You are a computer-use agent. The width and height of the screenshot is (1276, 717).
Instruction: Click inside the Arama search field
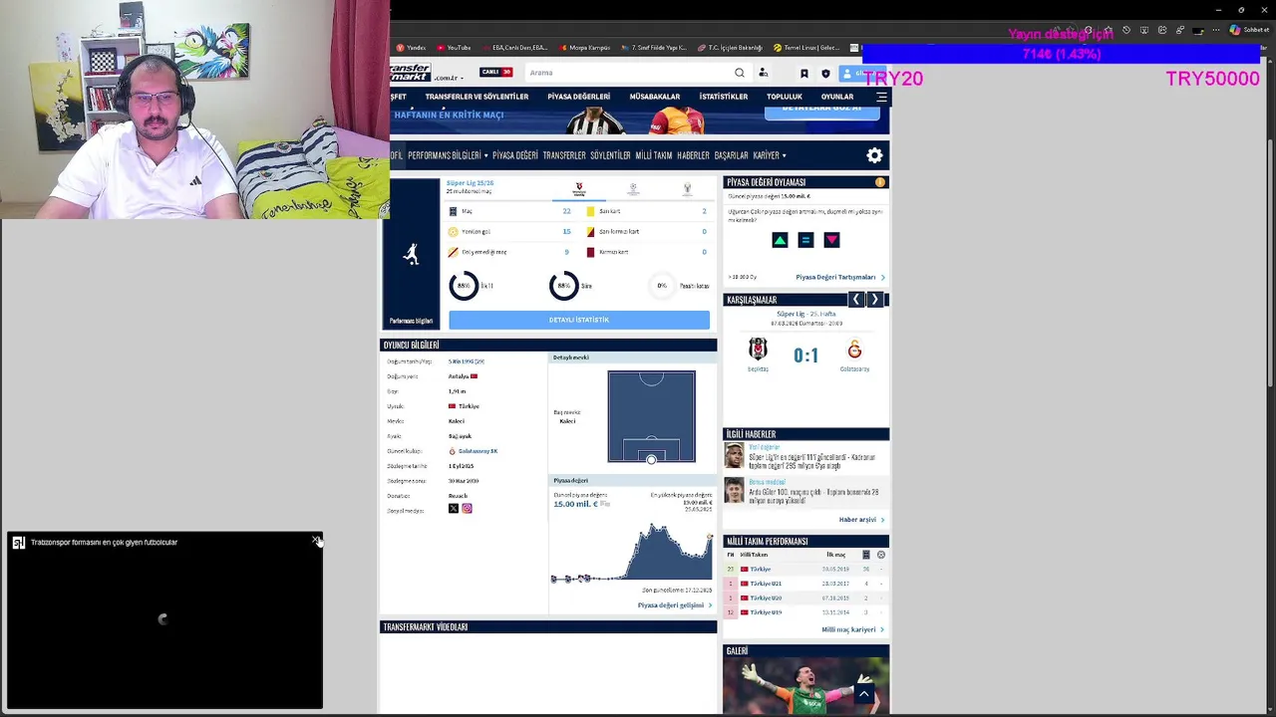tap(628, 73)
